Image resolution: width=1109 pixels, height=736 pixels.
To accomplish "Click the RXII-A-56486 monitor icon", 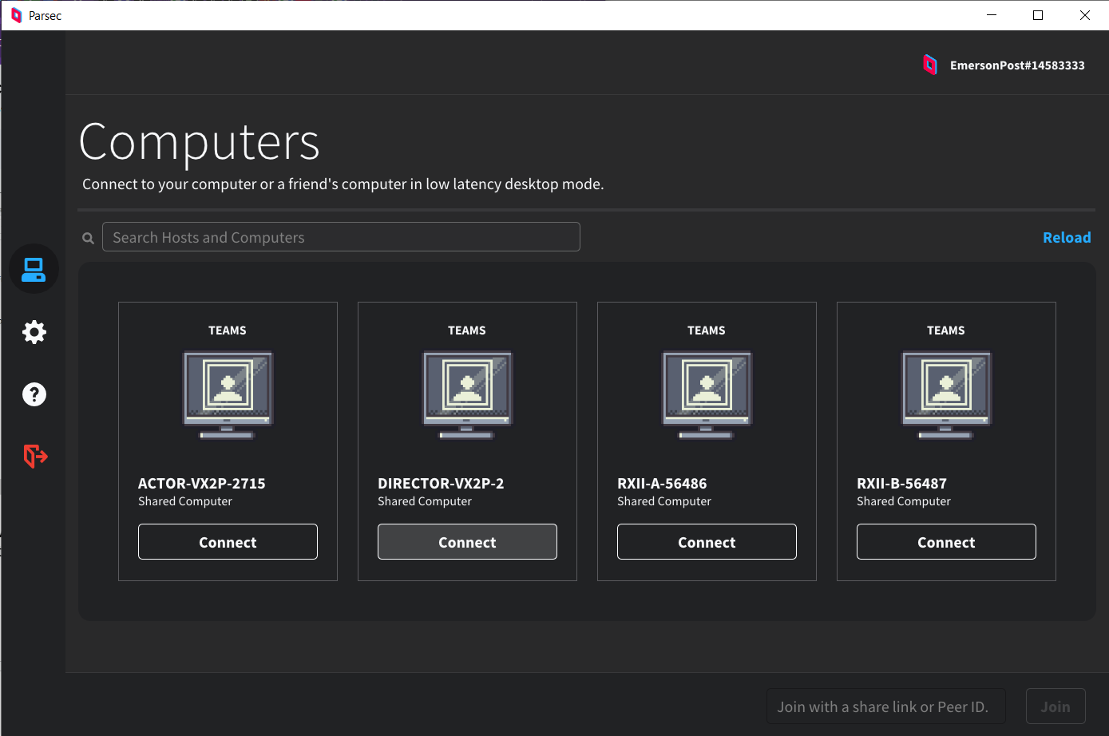I will 707,395.
